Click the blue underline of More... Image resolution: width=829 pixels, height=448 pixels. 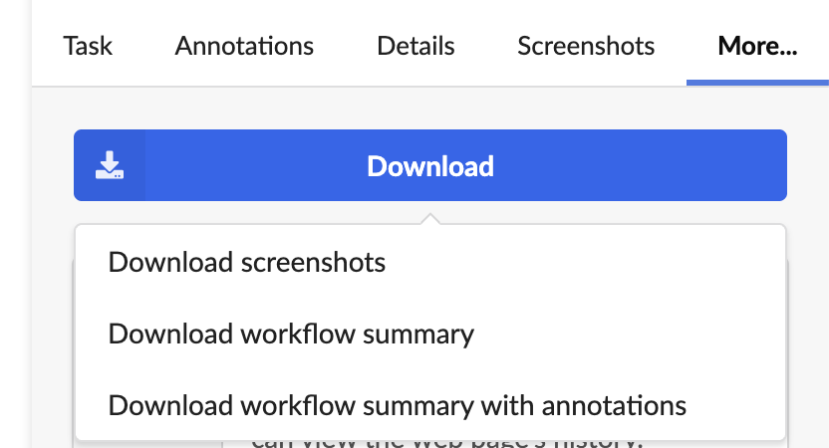pos(757,83)
